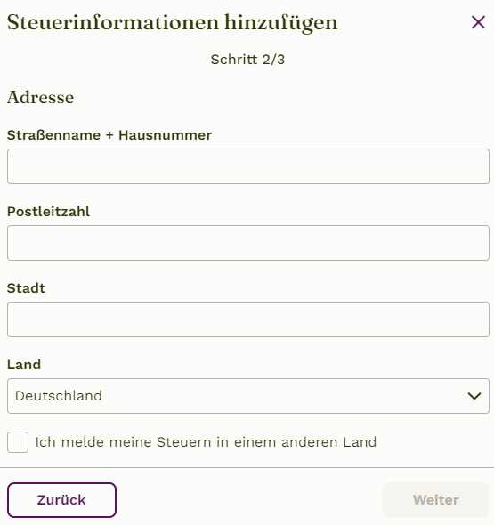The height and width of the screenshot is (525, 494).
Task: Click the Schritt 2/3 step indicator
Action: [x=247, y=60]
